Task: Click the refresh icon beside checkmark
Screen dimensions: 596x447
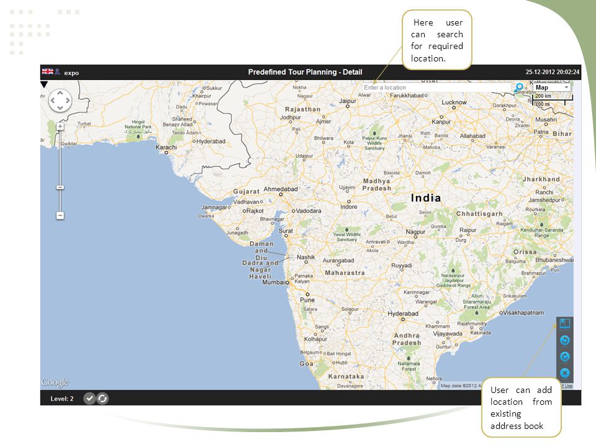Action: click(102, 399)
